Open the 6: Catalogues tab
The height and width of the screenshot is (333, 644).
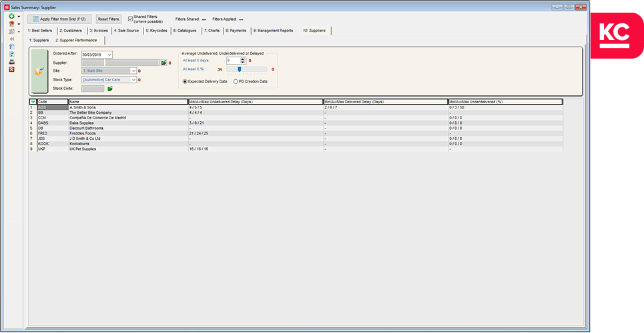[184, 31]
